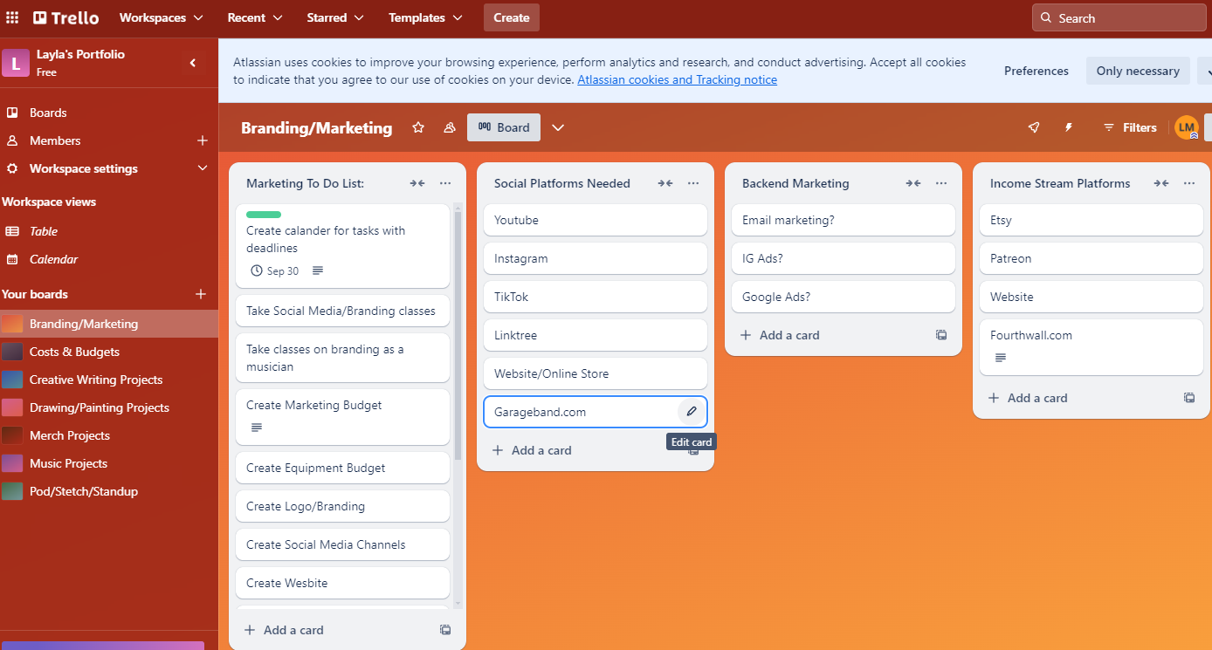Click the Sep 30 due date badge

tap(274, 271)
